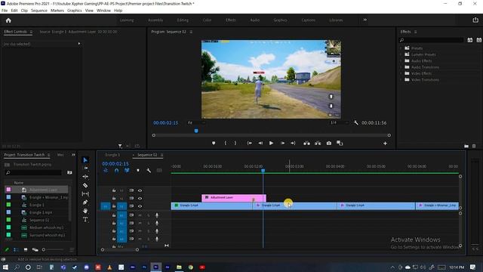Toggle Linked Selection in timeline
Viewport: 483px width, 272px height.
click(127, 171)
